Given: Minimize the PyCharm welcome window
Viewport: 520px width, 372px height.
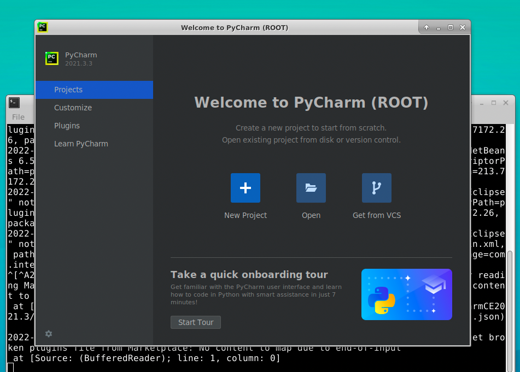Looking at the screenshot, I should tap(439, 27).
